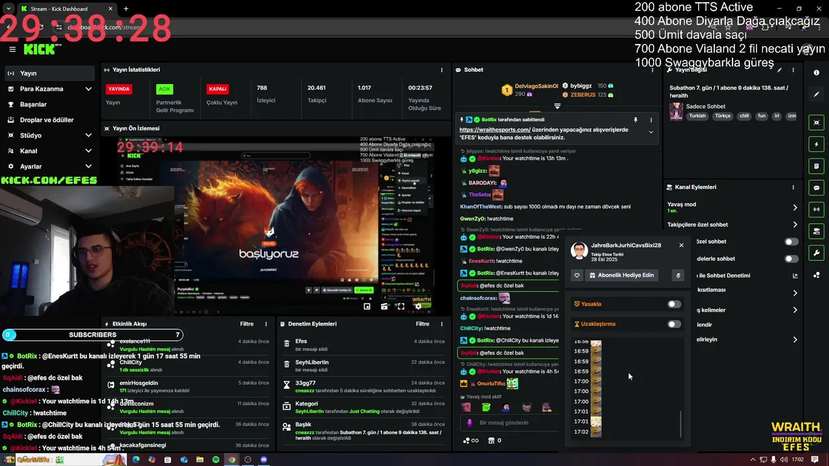829x466 pixels.
Task: Click the chill stream tag
Action: [x=744, y=116]
